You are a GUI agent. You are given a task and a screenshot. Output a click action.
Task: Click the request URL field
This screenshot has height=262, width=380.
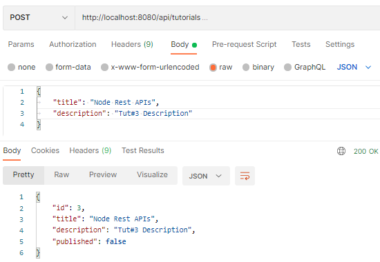[227, 18]
